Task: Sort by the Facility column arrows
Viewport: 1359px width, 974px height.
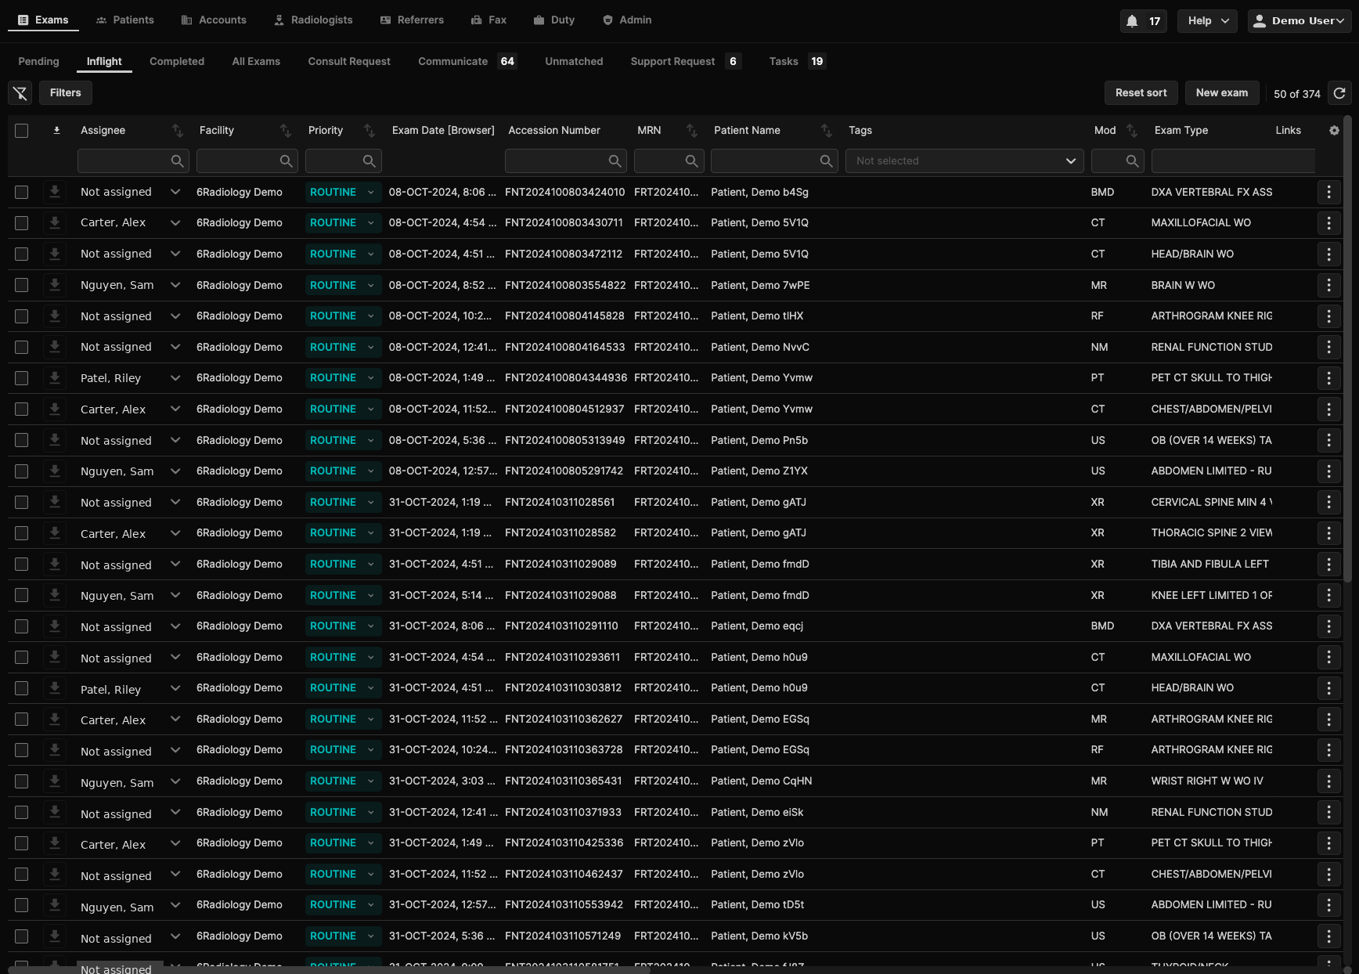Action: pyautogui.click(x=286, y=131)
